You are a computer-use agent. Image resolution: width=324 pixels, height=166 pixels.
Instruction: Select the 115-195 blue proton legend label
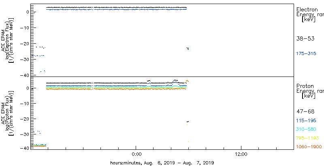point(306,121)
